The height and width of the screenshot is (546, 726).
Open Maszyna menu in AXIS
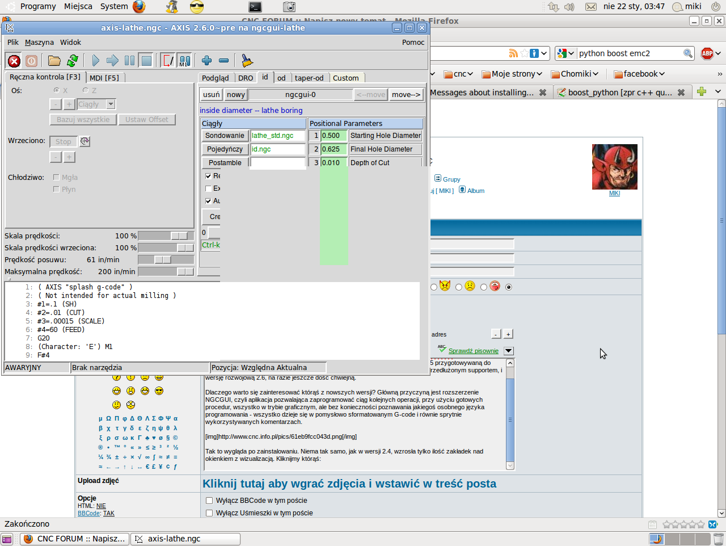(x=39, y=42)
